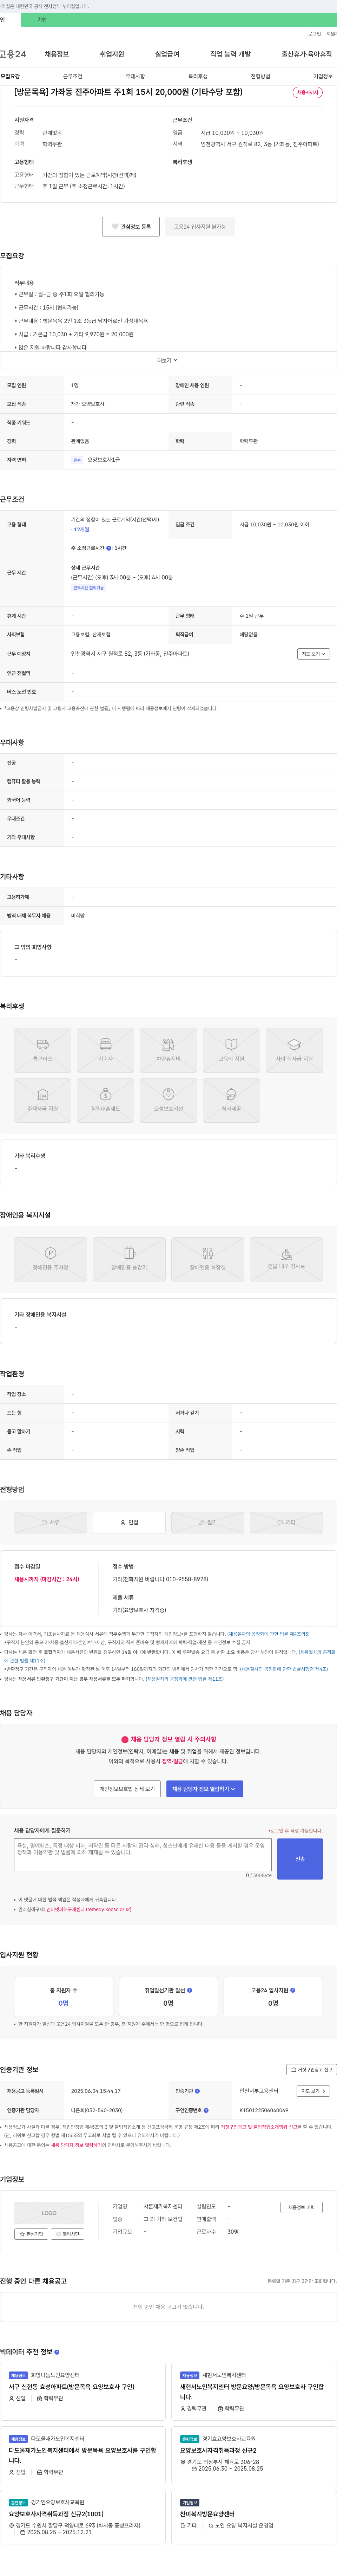Click the 교육비 지원 welfare icon

coord(231,1051)
